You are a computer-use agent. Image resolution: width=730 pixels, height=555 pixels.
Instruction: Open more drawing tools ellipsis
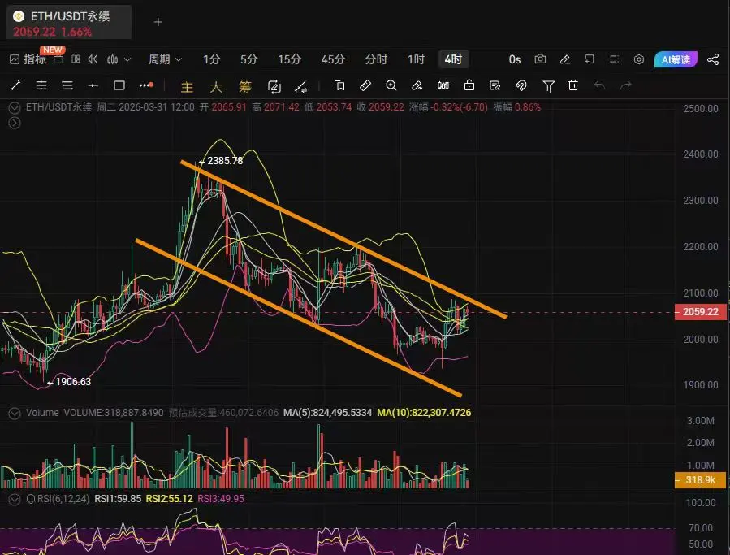(146, 85)
